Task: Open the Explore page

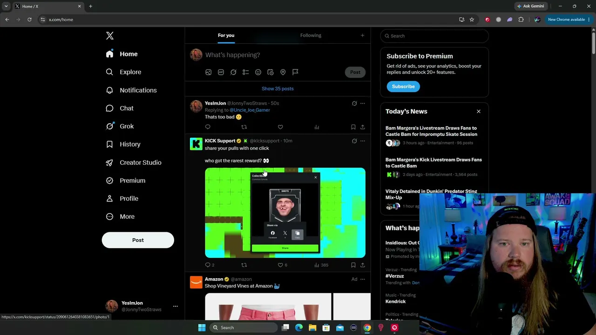Action: pos(123,72)
